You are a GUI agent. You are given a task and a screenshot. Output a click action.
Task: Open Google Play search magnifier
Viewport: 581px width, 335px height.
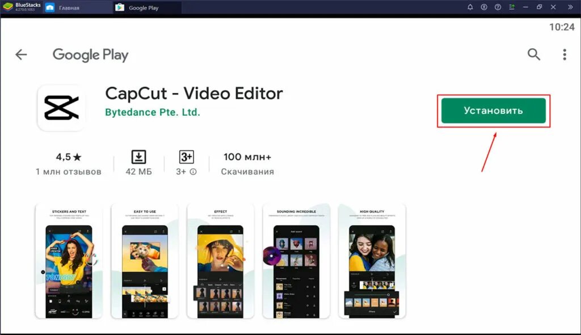[533, 54]
